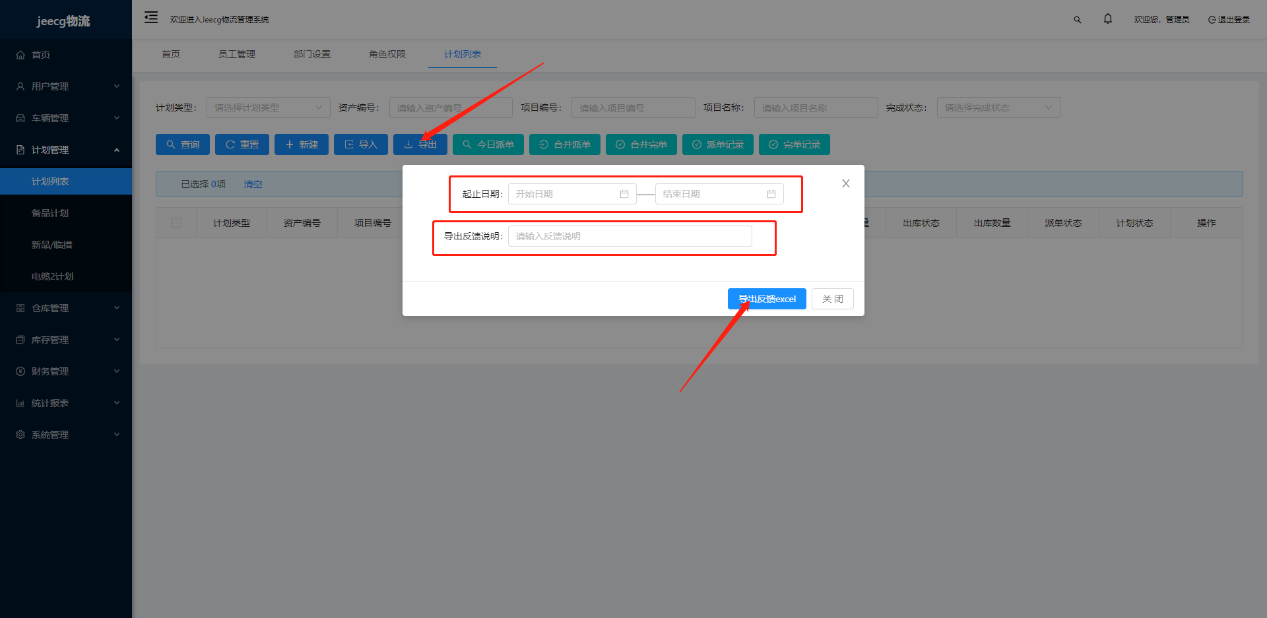Open the notification bell icon

1108,19
